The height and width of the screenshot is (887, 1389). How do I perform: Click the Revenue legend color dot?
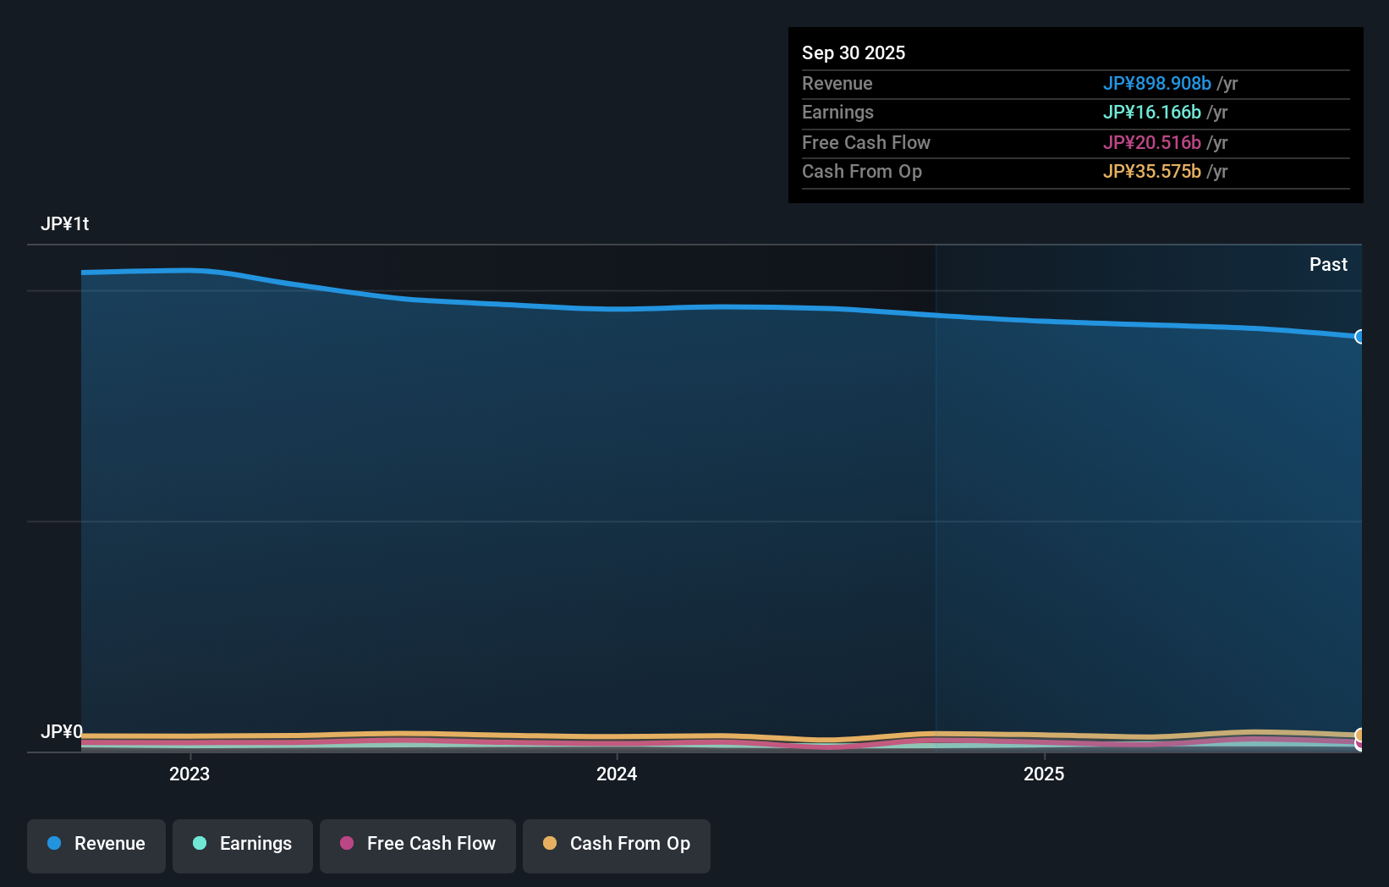53,844
